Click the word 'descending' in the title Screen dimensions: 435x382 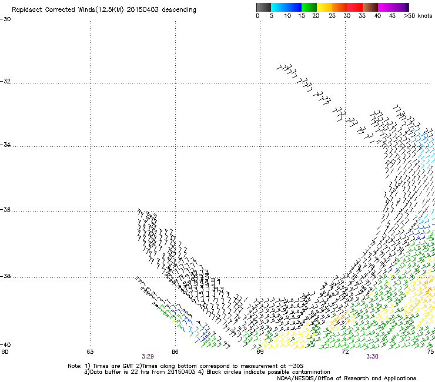(179, 10)
